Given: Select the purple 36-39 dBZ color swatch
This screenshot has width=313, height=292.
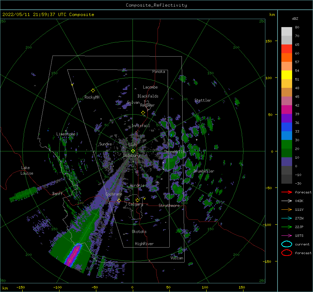Looking at the screenshot, I should tap(287, 118).
